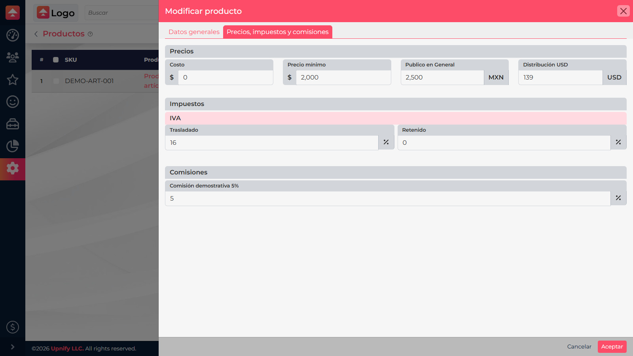Open the Upnify LLC link in footer
633x356 pixels.
pos(67,348)
